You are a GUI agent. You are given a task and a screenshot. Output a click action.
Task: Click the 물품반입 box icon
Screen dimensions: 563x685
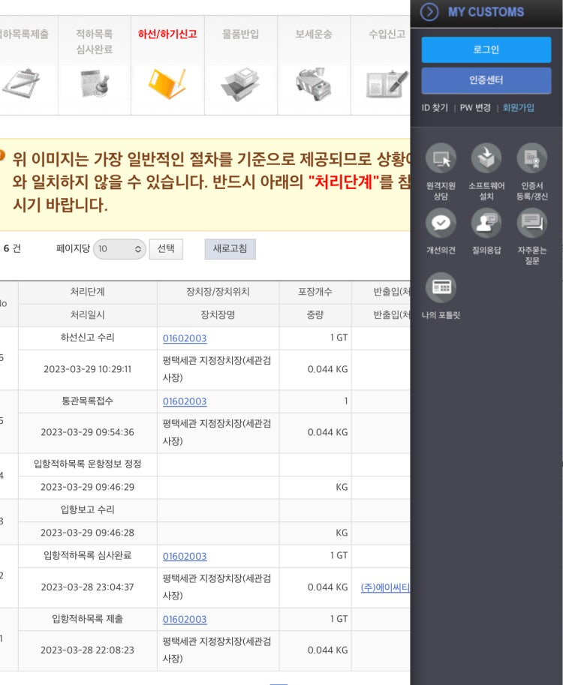coord(240,84)
